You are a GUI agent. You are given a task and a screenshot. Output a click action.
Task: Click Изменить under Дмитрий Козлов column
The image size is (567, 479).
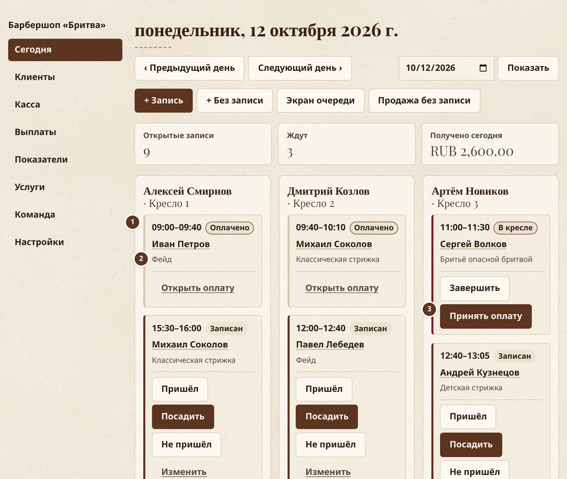(x=328, y=472)
